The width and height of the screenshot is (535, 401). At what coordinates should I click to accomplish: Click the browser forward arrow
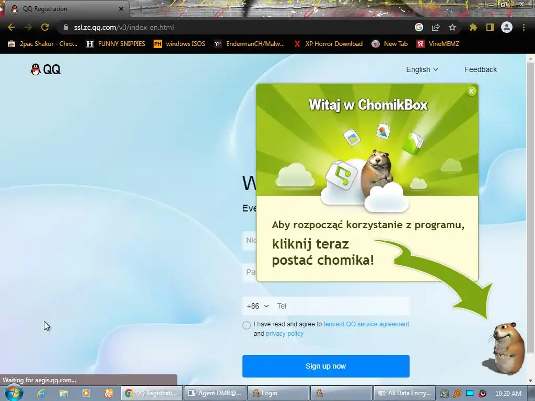click(x=28, y=27)
